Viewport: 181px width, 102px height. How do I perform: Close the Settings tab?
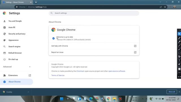coord(31,2)
